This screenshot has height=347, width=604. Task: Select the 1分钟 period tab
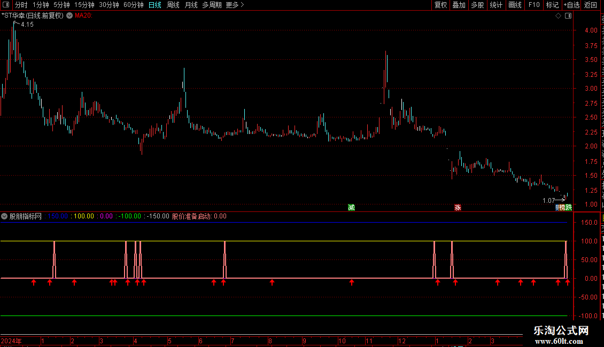pyautogui.click(x=41, y=5)
